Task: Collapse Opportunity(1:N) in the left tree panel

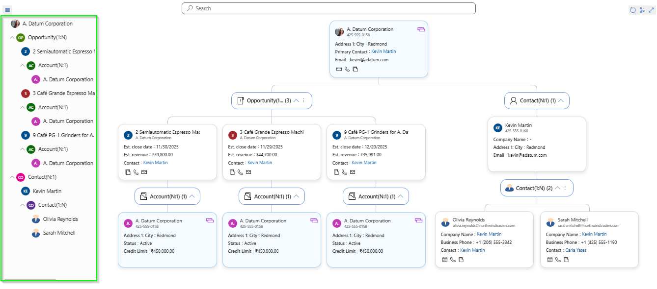Action: [12, 37]
